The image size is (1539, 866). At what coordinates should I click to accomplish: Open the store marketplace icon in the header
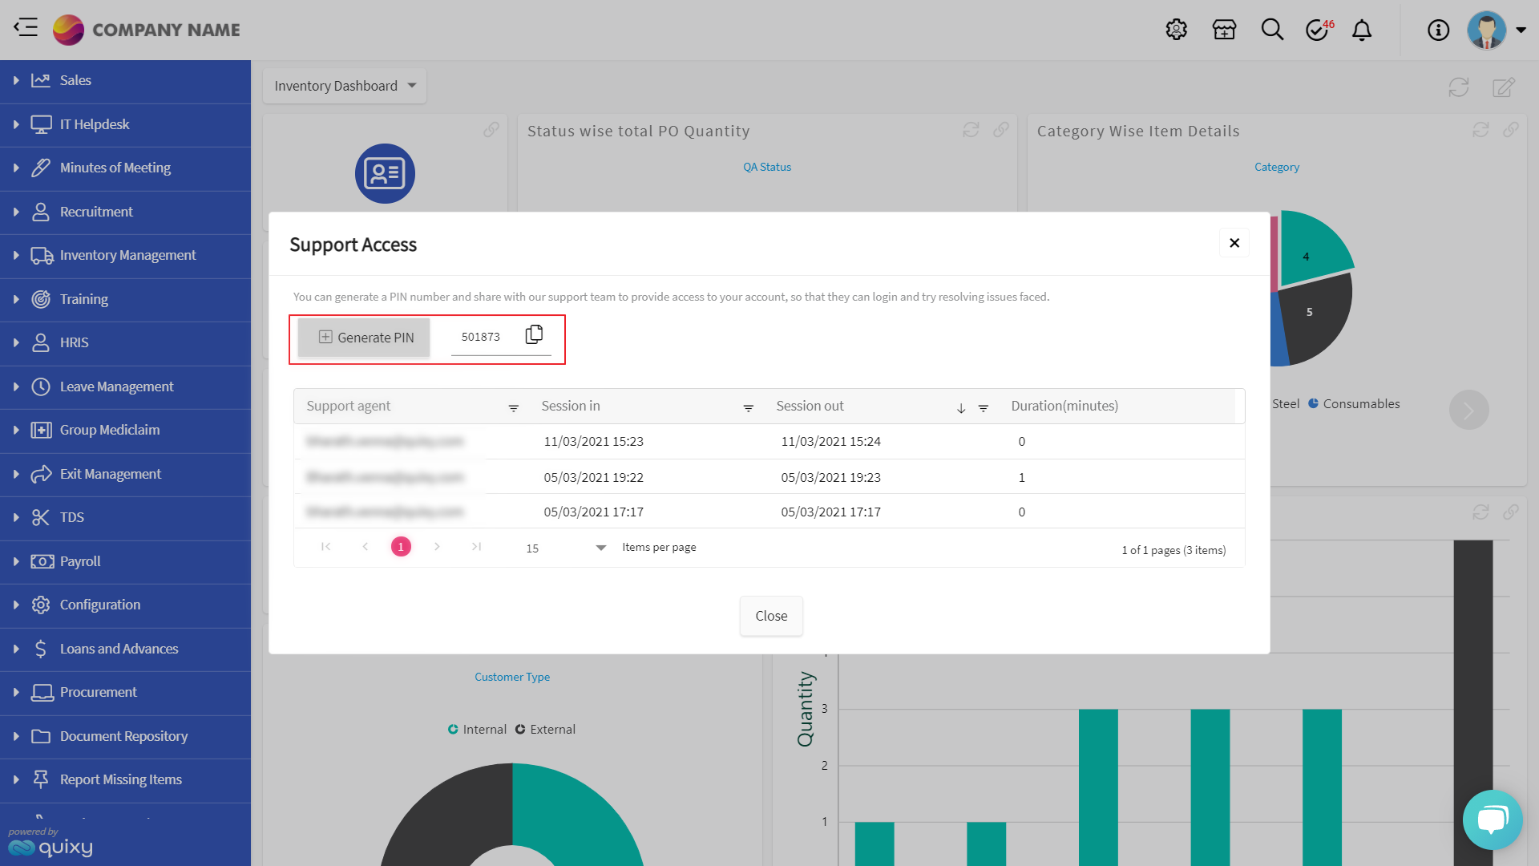(1224, 30)
